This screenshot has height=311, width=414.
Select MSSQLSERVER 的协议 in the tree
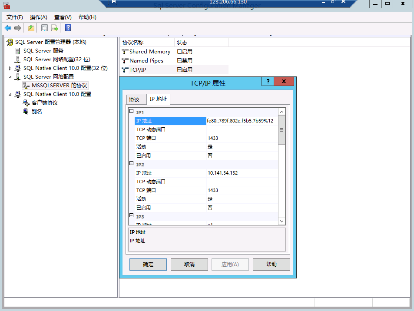tap(59, 86)
